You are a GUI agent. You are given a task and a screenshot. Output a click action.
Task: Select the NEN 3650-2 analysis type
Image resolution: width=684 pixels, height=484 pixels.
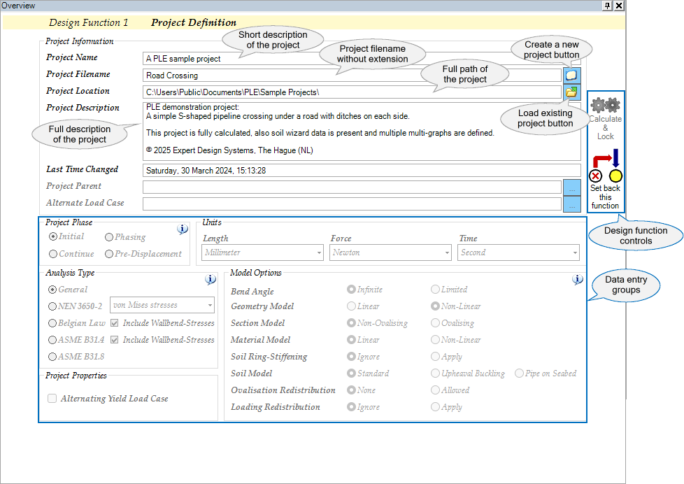click(53, 306)
